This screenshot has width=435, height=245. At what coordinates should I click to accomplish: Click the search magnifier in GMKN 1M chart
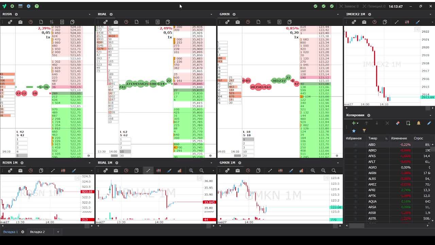(334, 170)
